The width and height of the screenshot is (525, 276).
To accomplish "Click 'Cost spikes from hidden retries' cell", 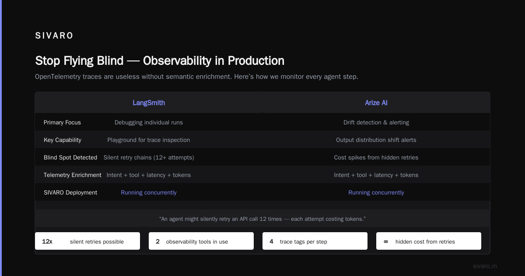I will (x=376, y=158).
